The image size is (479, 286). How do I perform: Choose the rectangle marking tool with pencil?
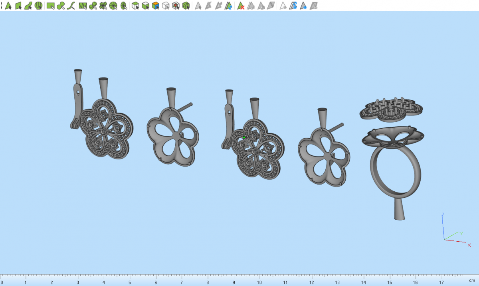[x=50, y=6]
